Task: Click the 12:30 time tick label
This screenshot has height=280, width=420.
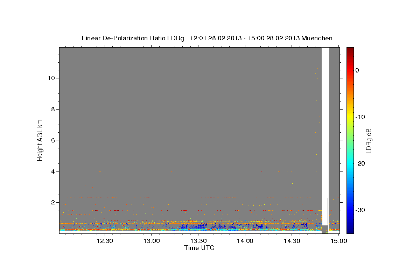Action: [104, 241]
